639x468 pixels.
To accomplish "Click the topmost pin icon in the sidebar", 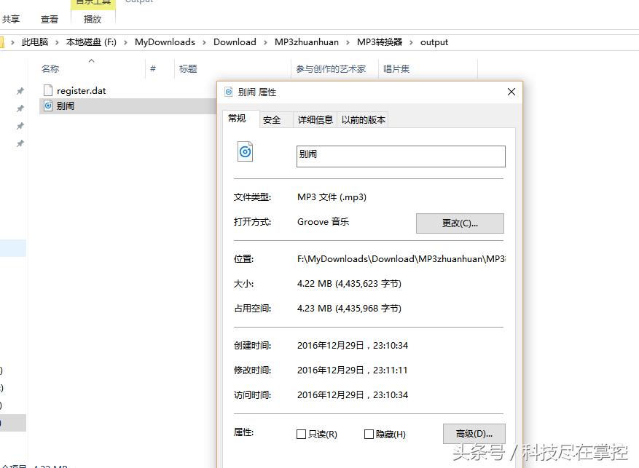I will [19, 91].
